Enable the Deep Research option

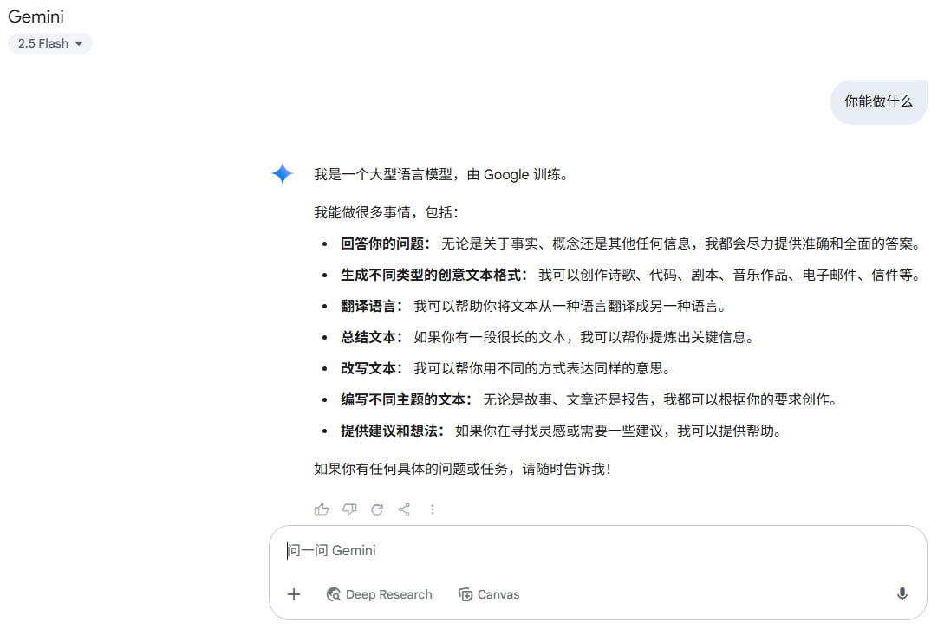[x=380, y=594]
